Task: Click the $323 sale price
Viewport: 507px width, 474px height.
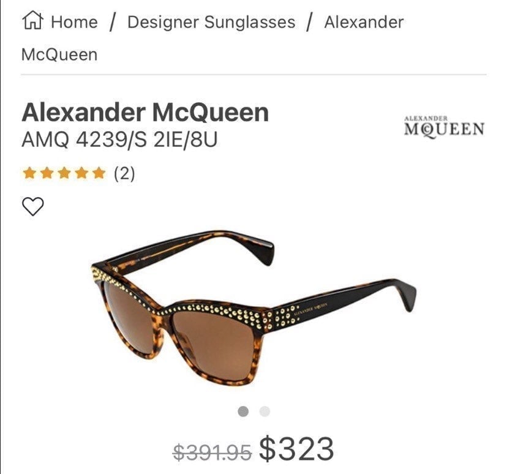Action: pos(296,448)
